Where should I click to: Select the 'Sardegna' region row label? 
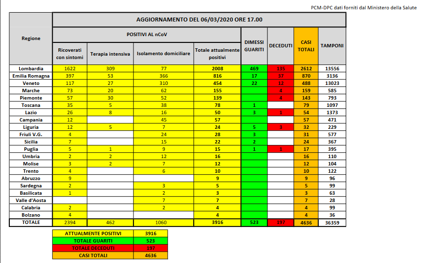pos(31,185)
